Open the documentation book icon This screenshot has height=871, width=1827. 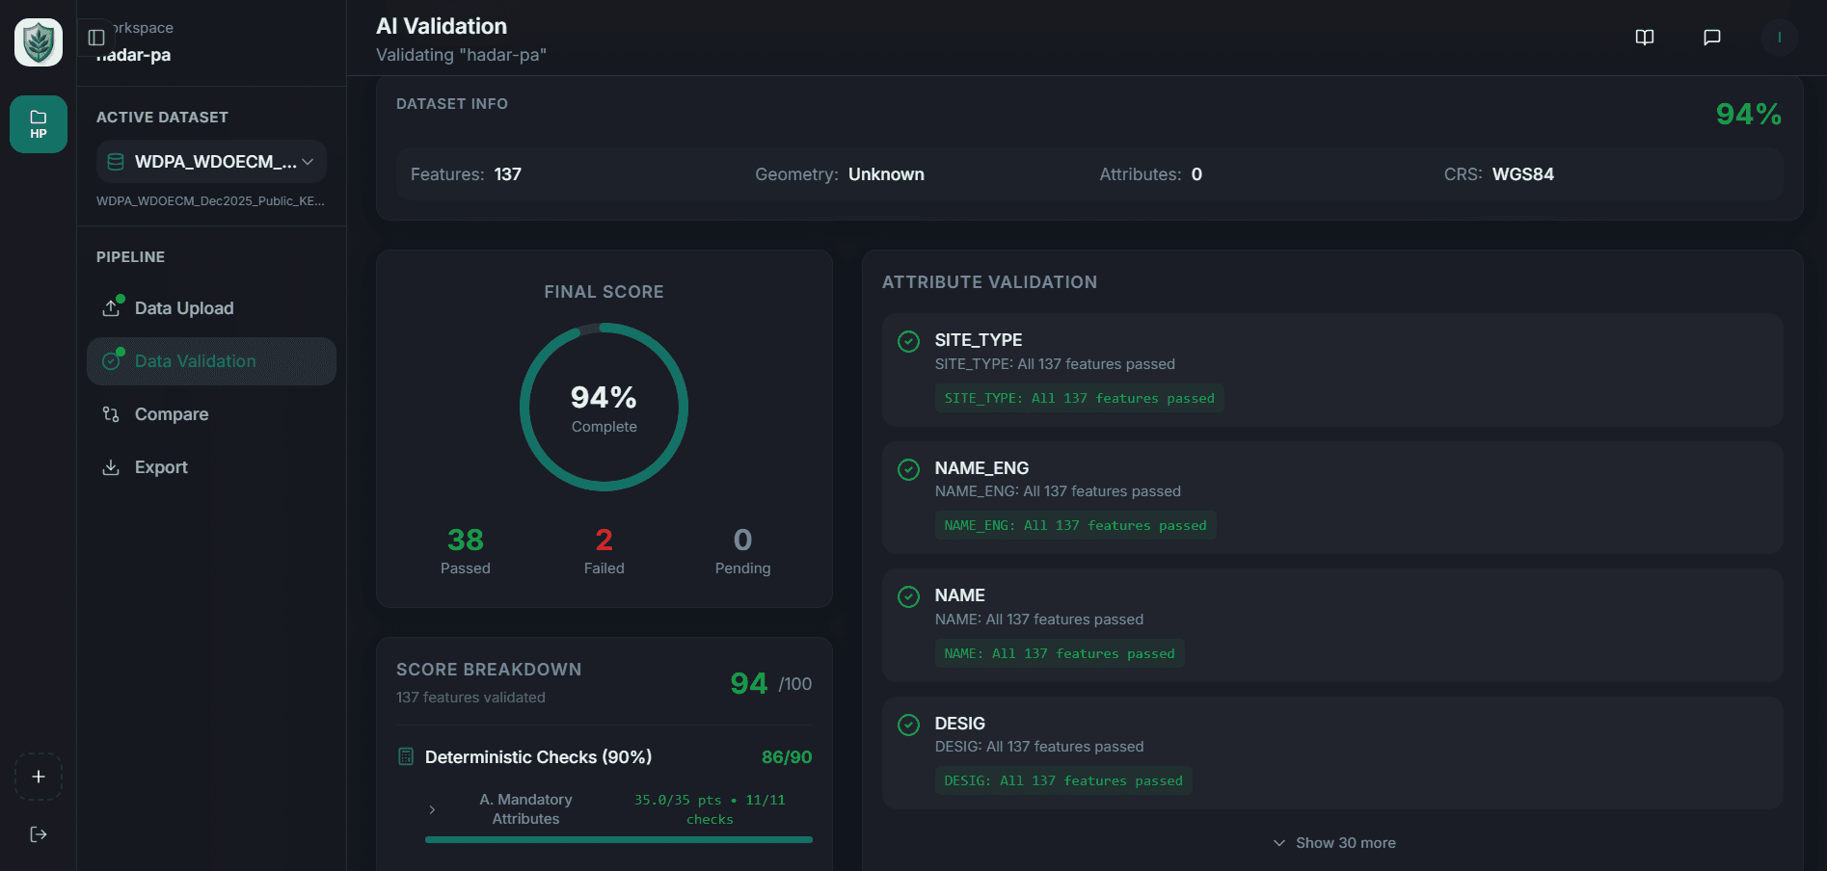pos(1645,38)
